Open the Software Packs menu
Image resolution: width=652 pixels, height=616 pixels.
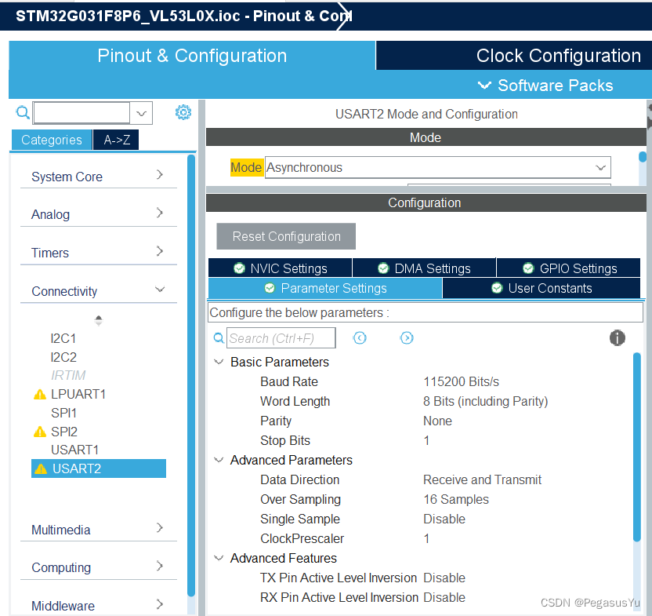(545, 86)
